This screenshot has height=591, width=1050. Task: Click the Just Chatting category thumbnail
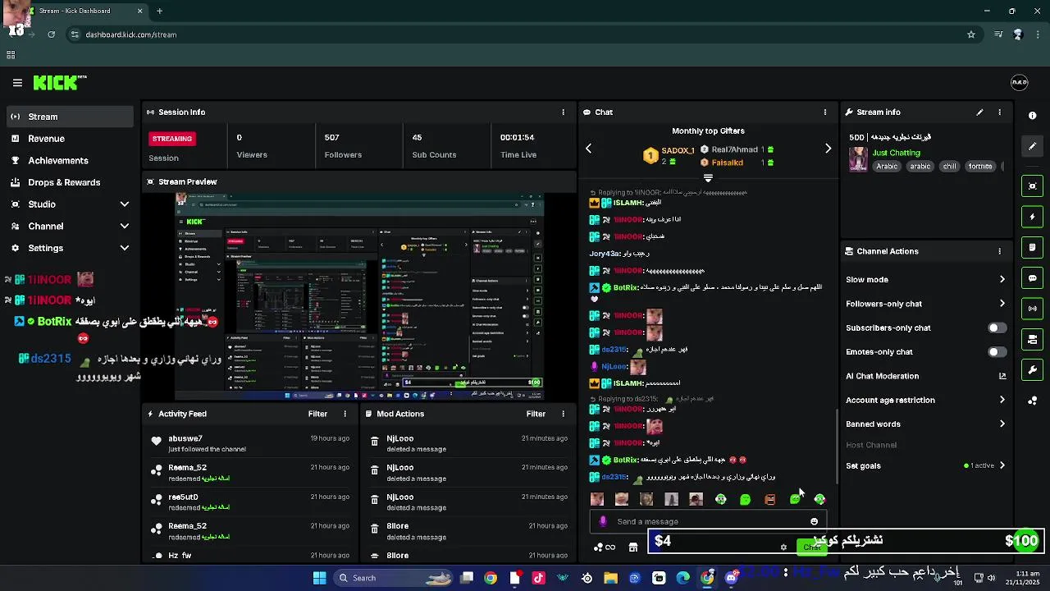(858, 159)
